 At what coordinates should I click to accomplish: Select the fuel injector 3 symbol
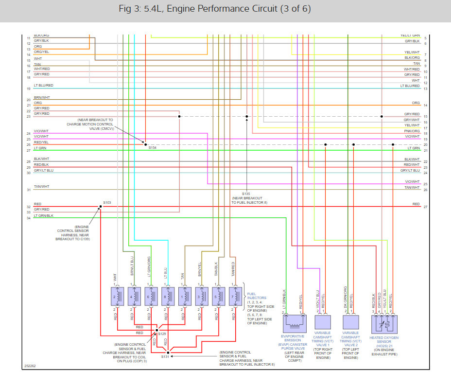pyautogui.click(x=202, y=296)
